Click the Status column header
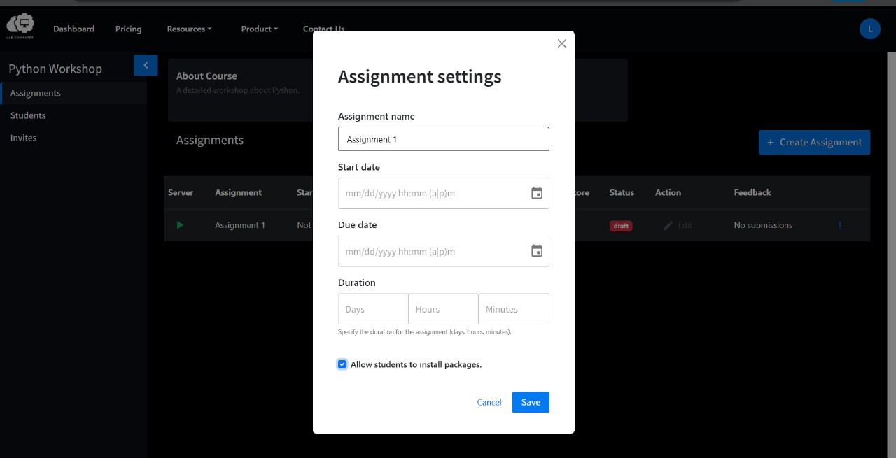Image resolution: width=896 pixels, height=458 pixels. (x=622, y=192)
